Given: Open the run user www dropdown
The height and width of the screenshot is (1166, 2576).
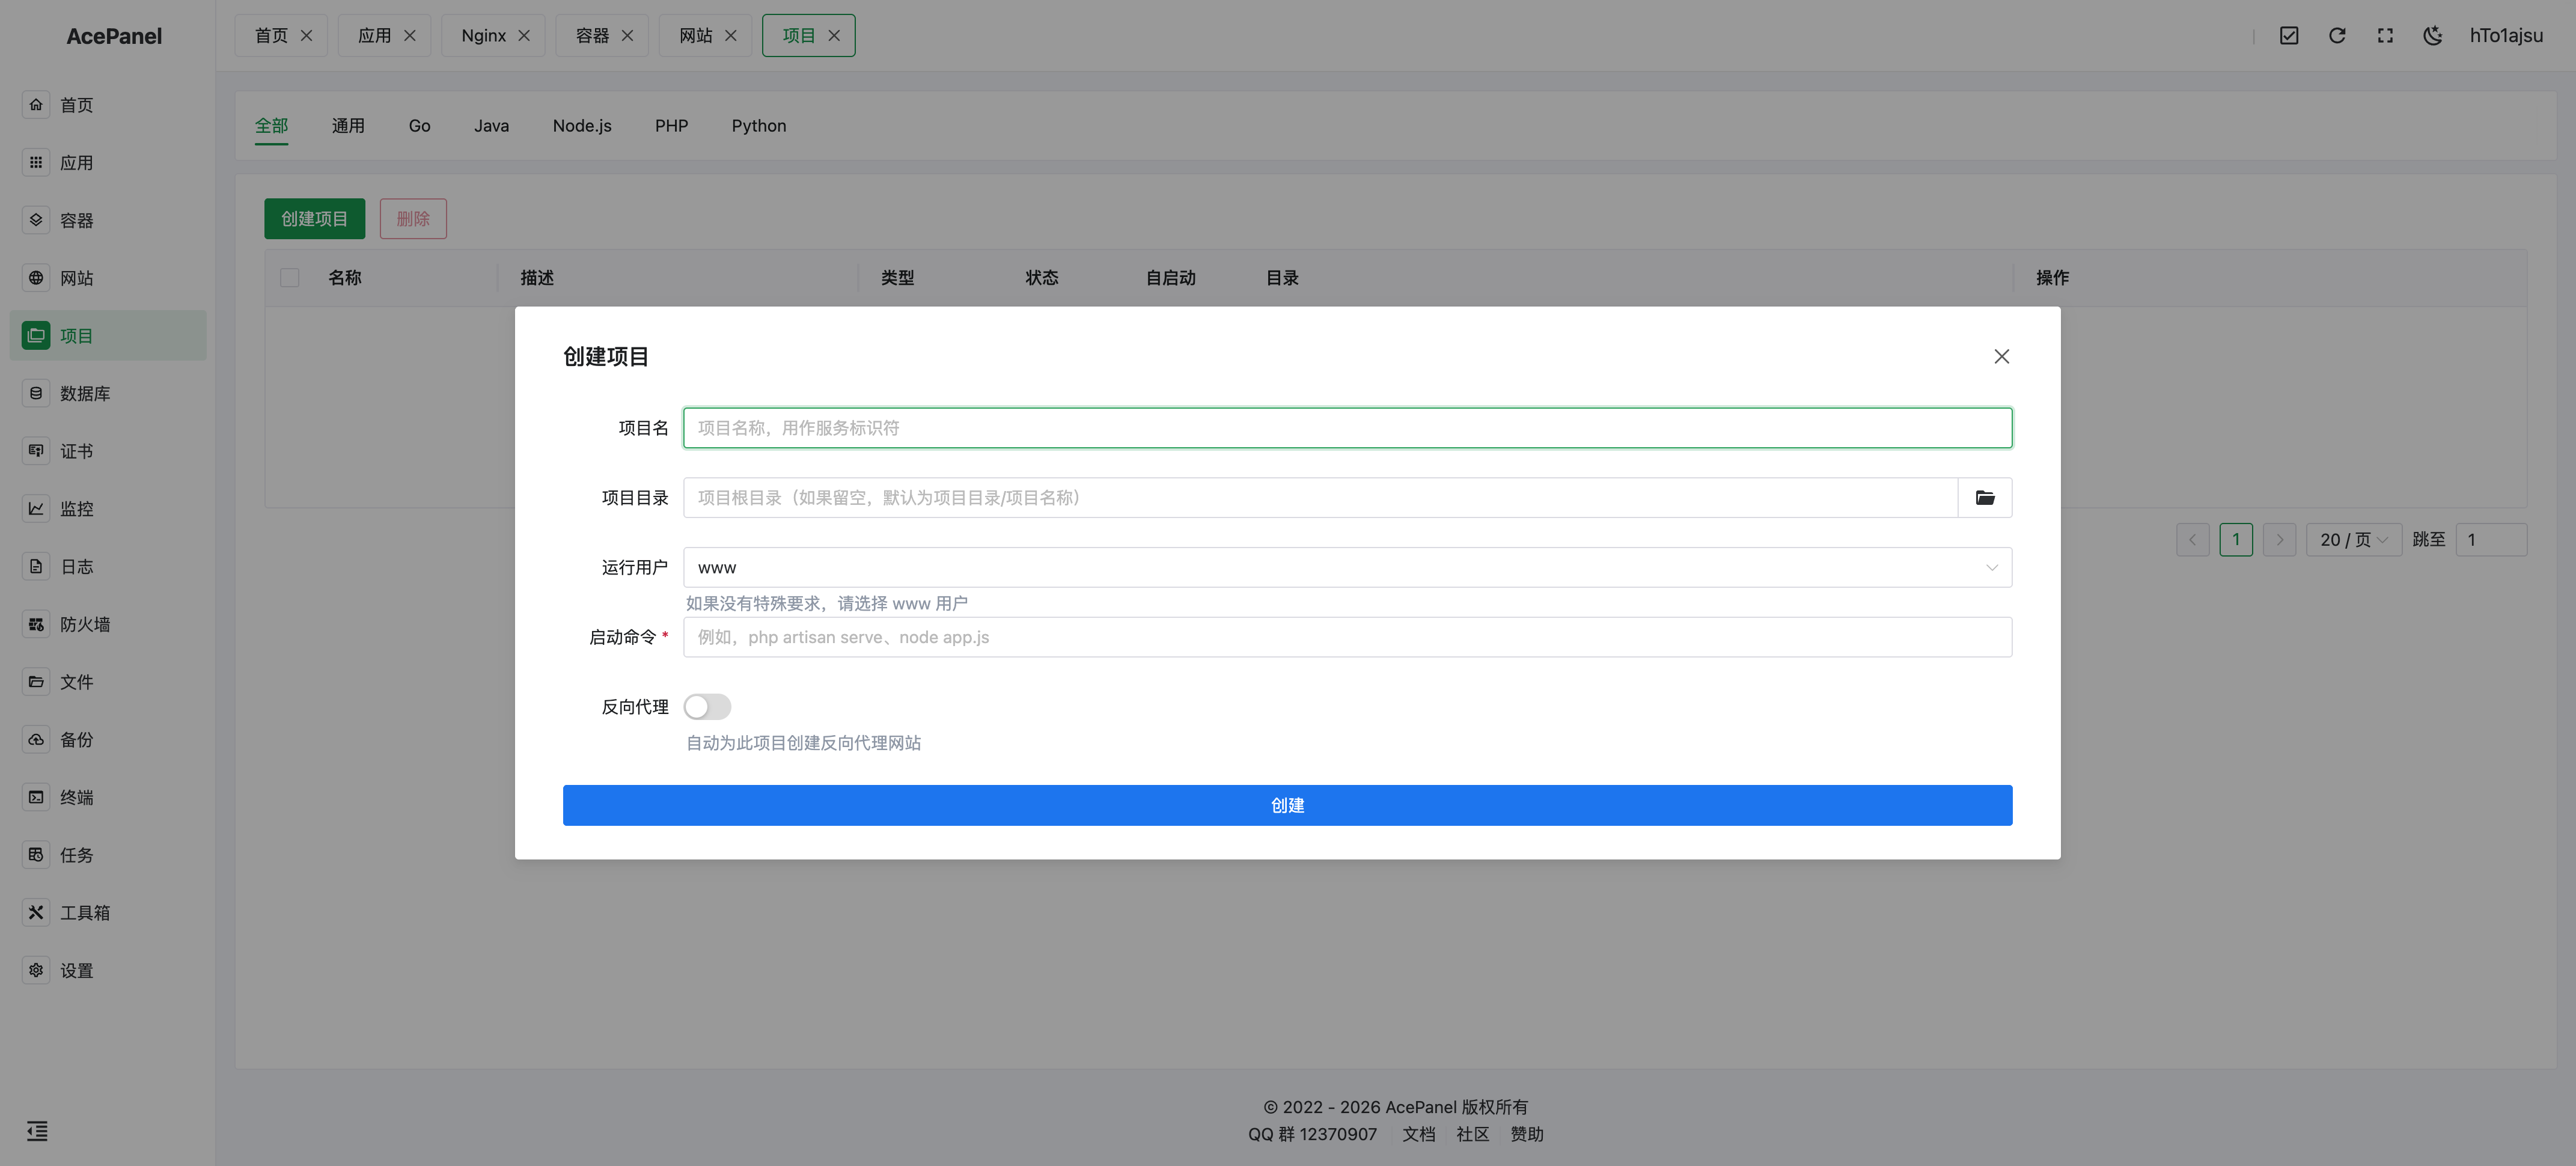Looking at the screenshot, I should [x=1346, y=567].
